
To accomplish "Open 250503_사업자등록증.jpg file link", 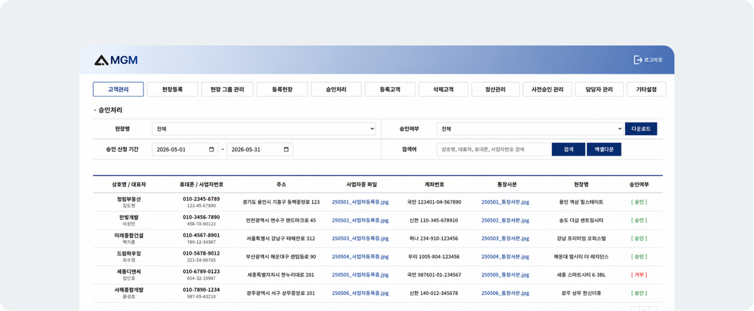I will 360,238.
